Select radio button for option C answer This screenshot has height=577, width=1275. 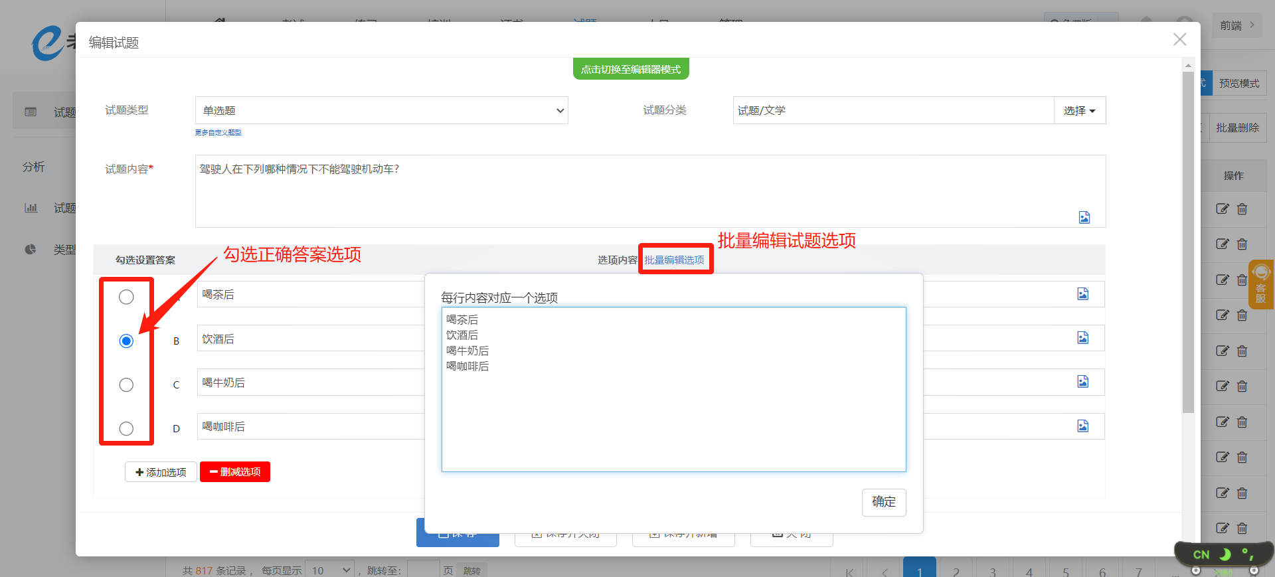(126, 385)
